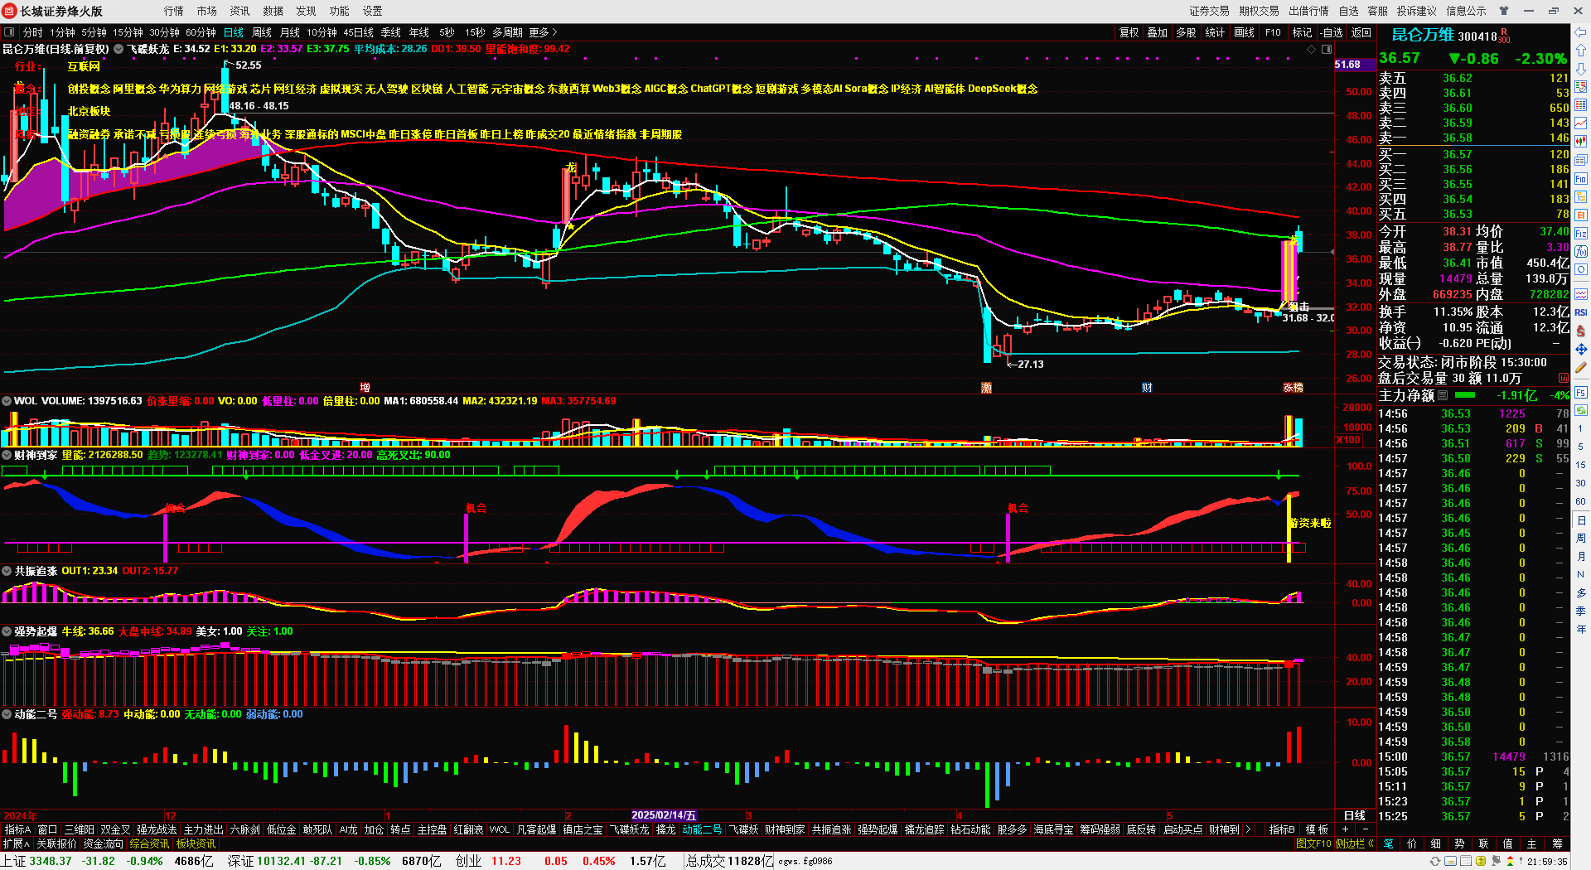Click the F10 company info icon in sidebar
Viewport: 1591px width, 870px height.
(1580, 178)
